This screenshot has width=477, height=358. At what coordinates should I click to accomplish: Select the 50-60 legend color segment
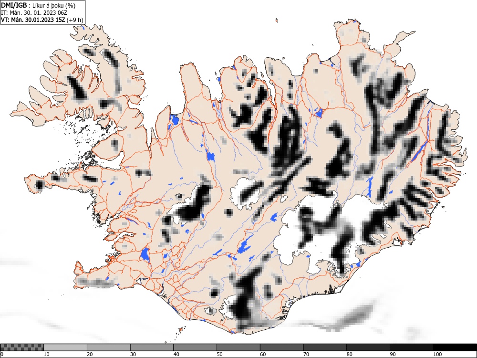(238, 347)
